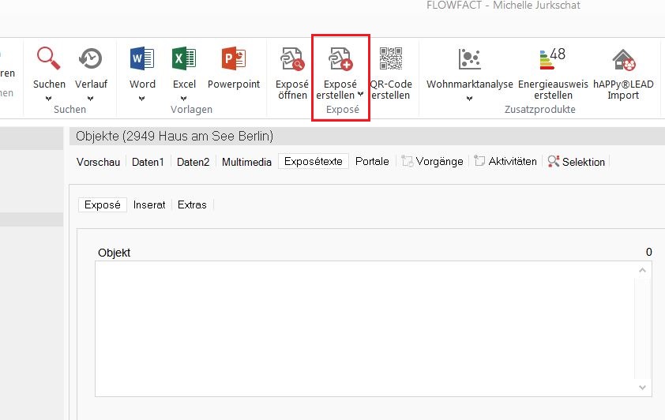The image size is (665, 420).
Task: Expand the dropdown arrow under Word
Action: pos(142,98)
